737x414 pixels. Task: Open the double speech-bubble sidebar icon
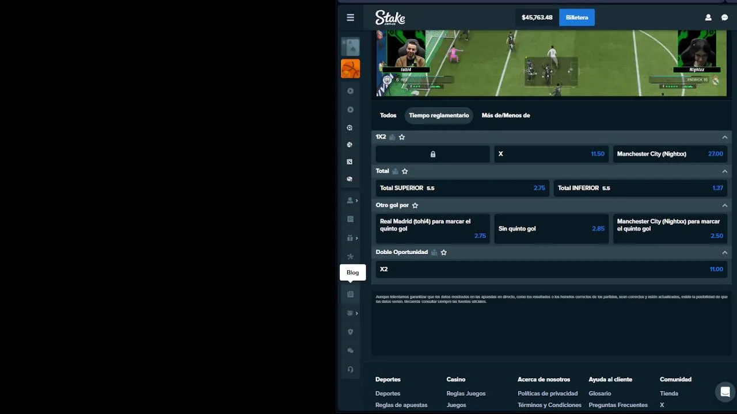350,351
